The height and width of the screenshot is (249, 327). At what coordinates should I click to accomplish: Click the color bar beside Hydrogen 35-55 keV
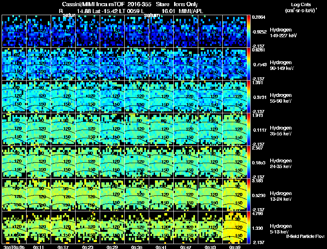tap(249, 130)
